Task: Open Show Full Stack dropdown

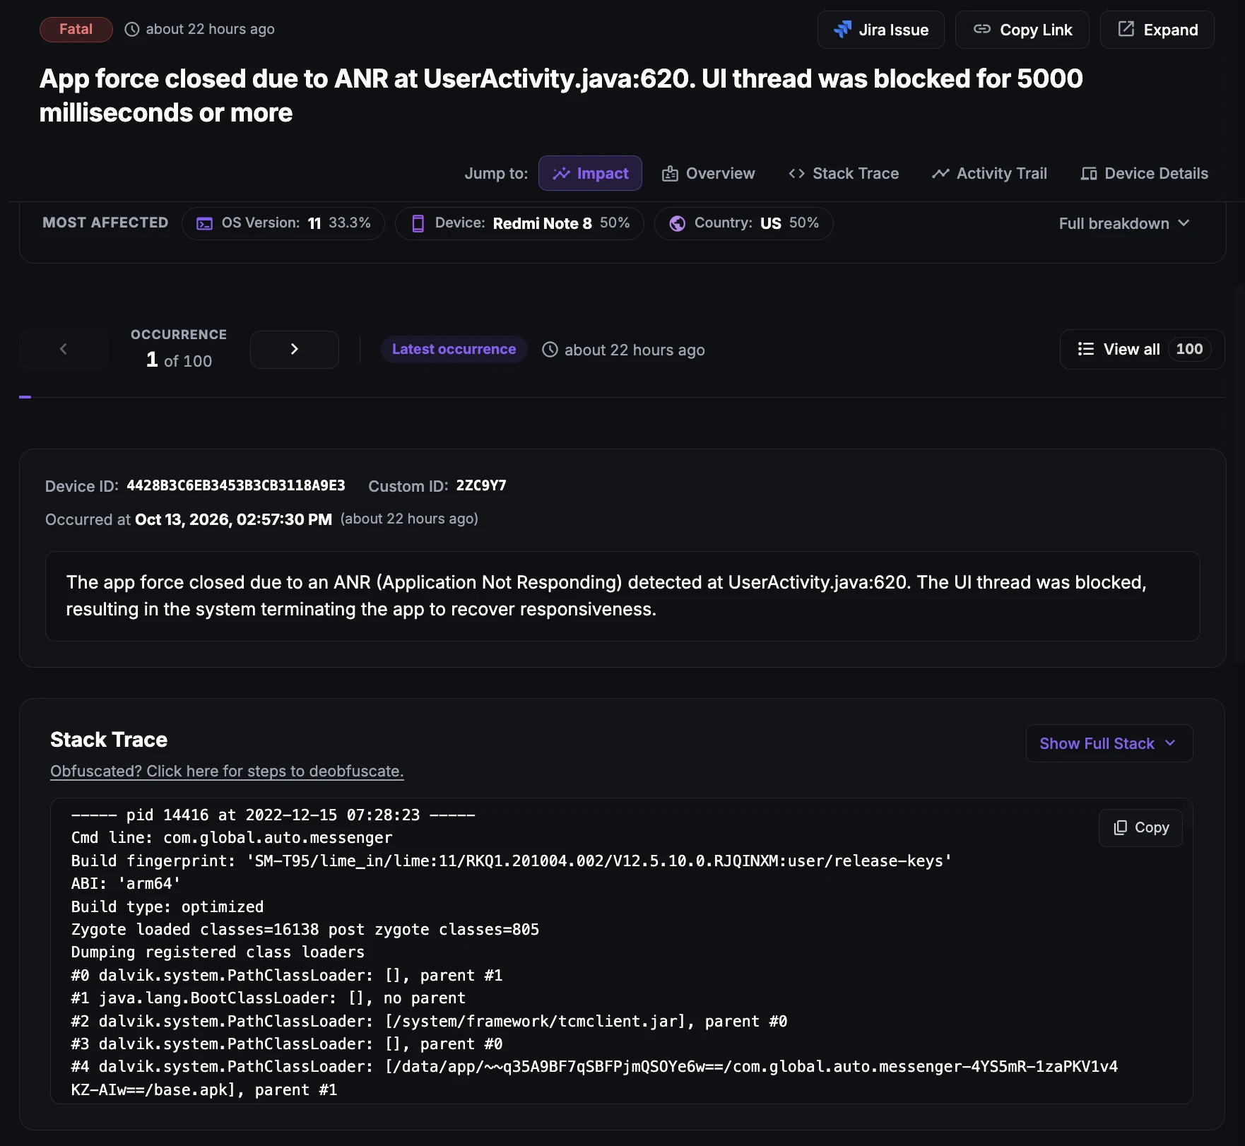Action: [1109, 743]
